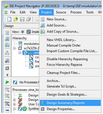This screenshot has height=114, width=103.
Task: Click the sidebar overflow double-chevron
Action: pyautogui.click(x=7, y=75)
